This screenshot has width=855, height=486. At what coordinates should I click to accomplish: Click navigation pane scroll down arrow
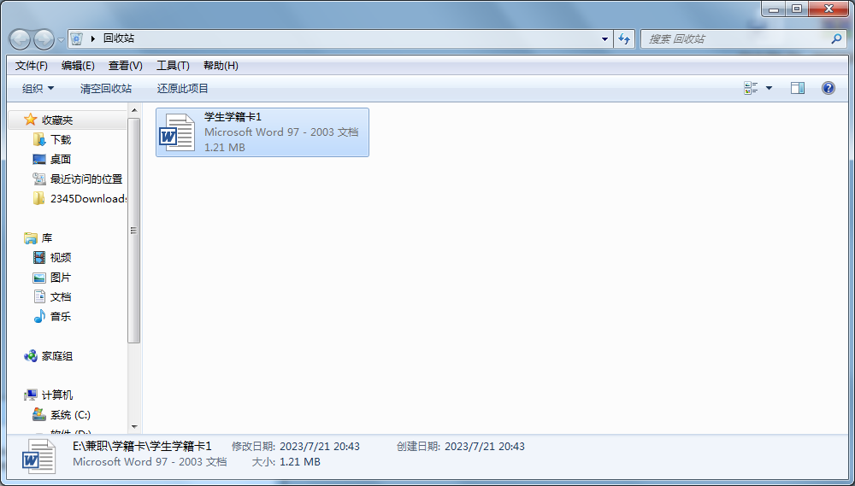[x=134, y=426]
